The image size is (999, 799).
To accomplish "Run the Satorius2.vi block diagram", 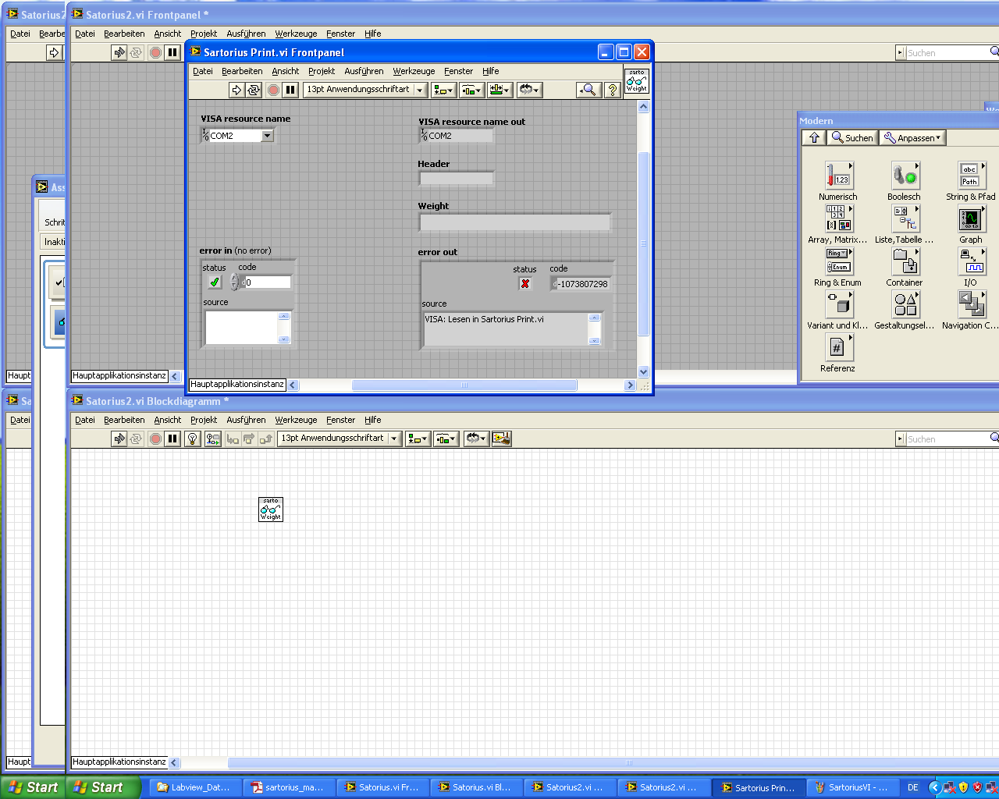I will pyautogui.click(x=119, y=439).
